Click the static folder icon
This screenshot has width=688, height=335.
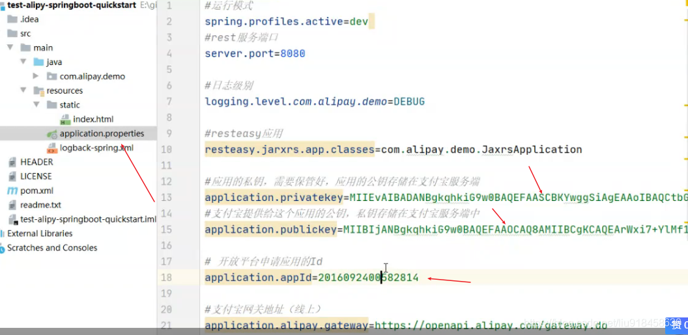coord(51,105)
